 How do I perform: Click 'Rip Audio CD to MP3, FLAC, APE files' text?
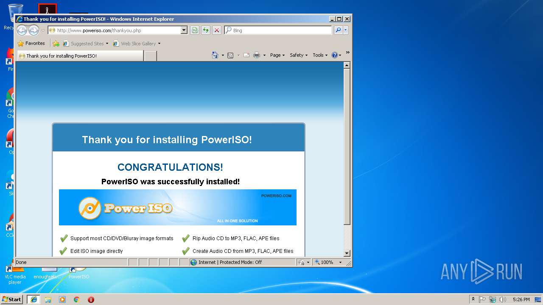[236, 238]
